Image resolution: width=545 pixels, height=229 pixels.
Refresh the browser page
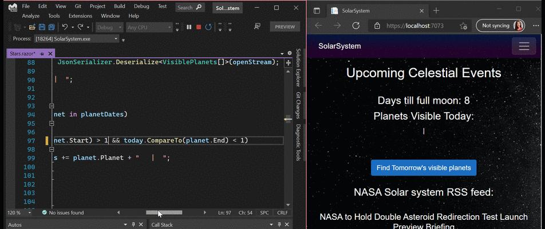point(356,26)
